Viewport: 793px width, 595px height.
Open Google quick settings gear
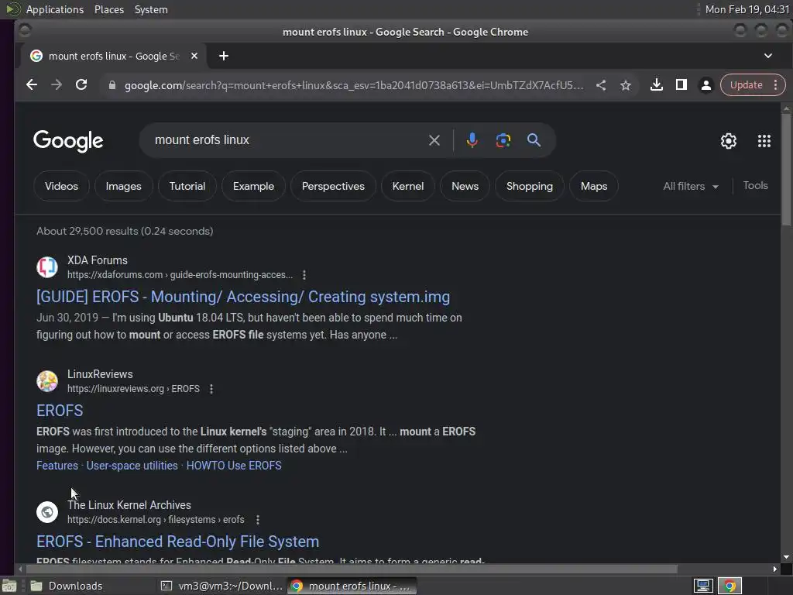728,141
